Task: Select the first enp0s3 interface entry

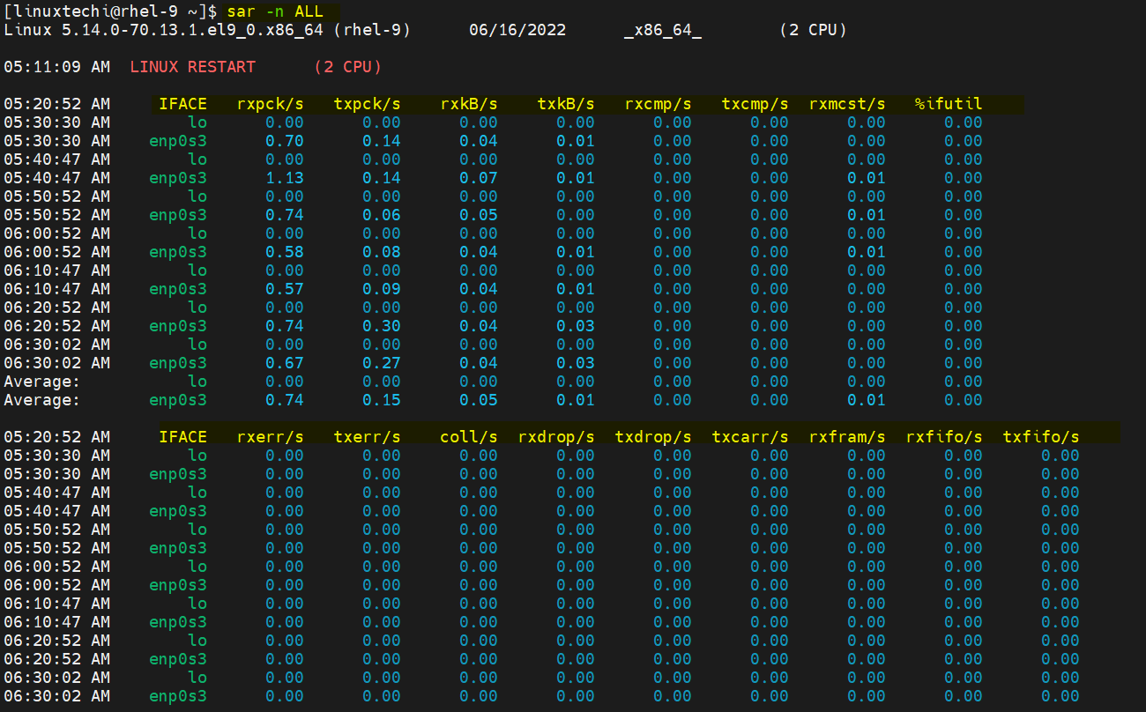Action: coord(178,140)
